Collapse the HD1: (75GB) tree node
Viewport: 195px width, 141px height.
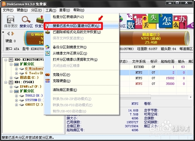coord(6,82)
